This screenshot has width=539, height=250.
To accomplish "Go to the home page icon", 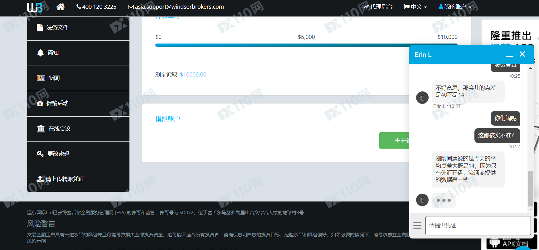I will 61,7.
